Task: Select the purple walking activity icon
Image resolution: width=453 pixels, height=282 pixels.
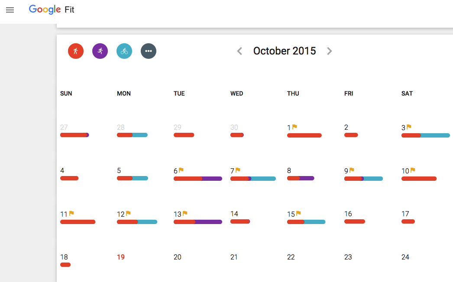Action: (100, 51)
